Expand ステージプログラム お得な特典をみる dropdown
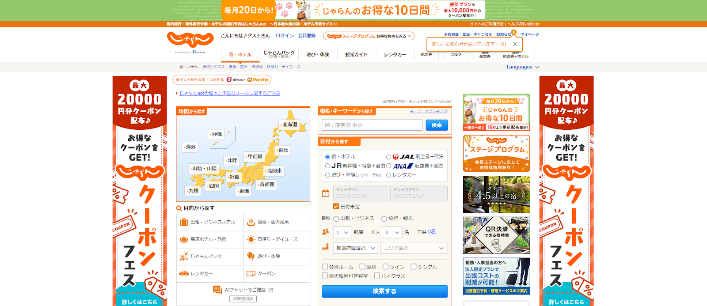Screen dimensions: 707x306 369,36
